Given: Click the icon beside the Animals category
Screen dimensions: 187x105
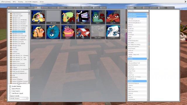Looking at the screenshot, I should coord(11,48).
